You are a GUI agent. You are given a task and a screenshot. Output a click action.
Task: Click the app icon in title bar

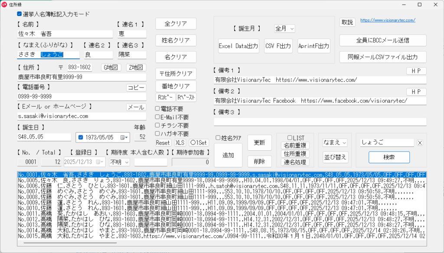tap(5, 4)
